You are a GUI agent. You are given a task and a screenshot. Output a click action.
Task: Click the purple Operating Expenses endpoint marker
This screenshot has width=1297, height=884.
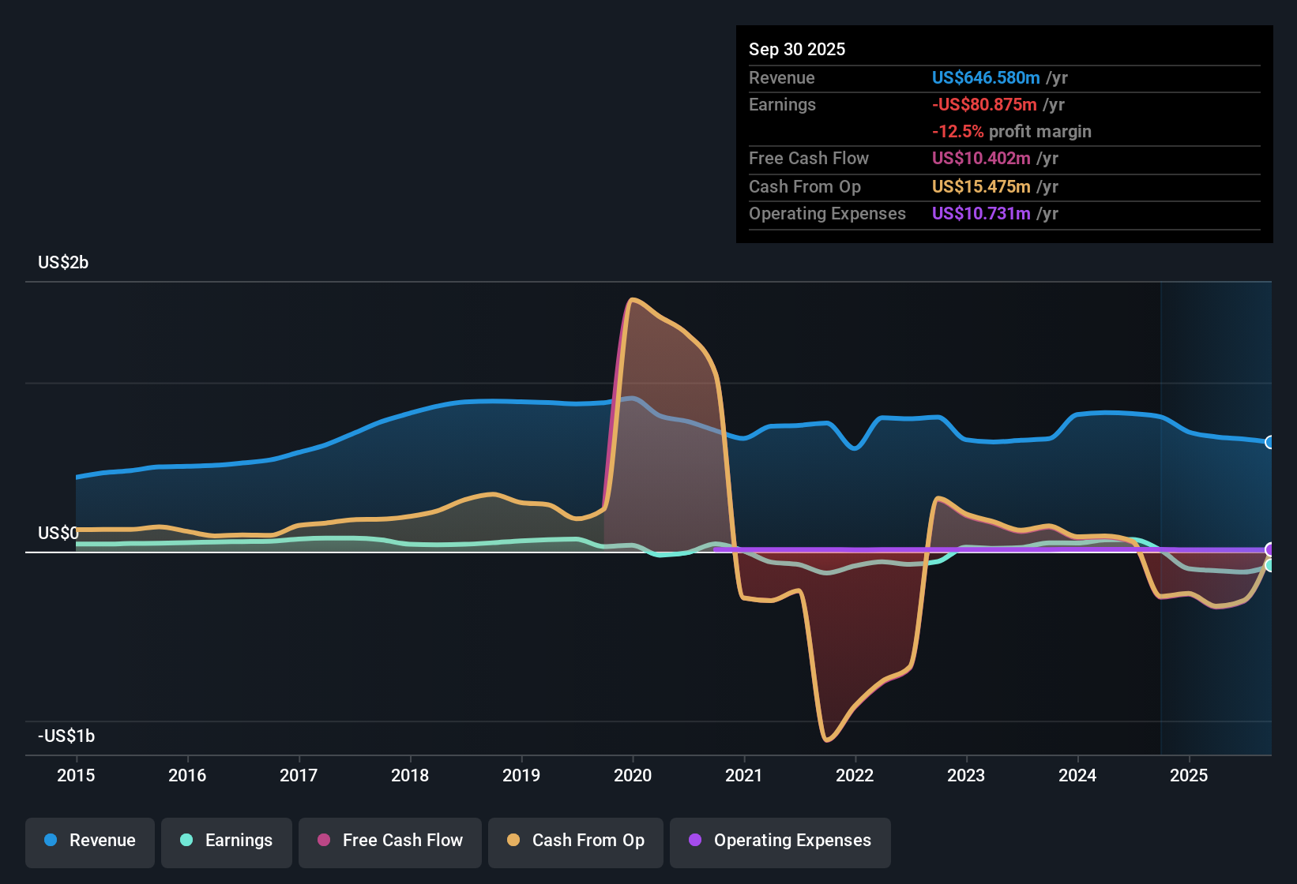1270,548
